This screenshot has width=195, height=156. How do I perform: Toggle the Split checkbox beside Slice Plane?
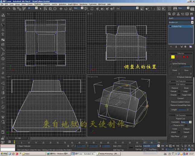click(x=182, y=136)
